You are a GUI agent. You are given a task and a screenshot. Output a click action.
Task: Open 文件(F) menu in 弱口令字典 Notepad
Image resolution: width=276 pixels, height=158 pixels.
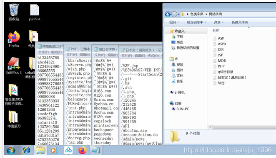coord(100,55)
